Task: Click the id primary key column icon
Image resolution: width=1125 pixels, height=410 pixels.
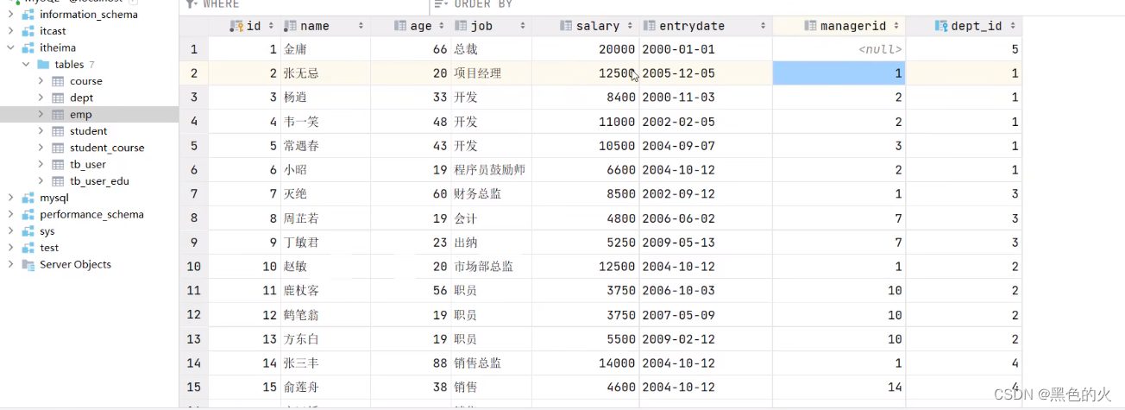Action: click(x=236, y=26)
